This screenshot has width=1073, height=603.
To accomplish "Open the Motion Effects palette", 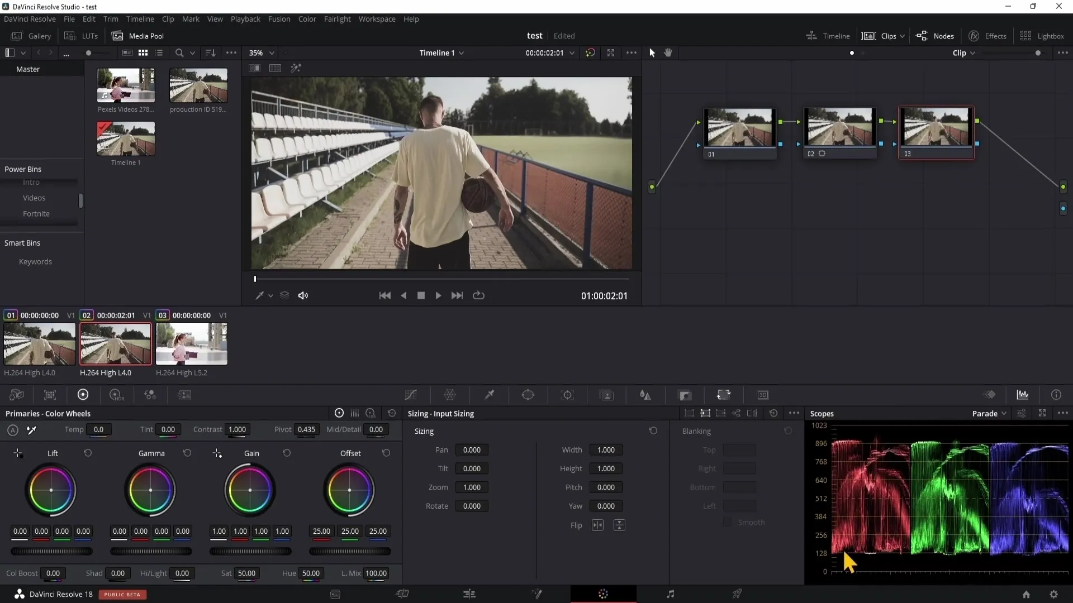I will [184, 395].
